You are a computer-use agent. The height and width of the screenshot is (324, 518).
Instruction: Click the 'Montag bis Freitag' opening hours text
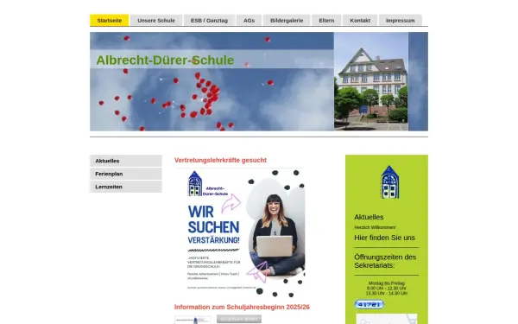click(x=387, y=283)
